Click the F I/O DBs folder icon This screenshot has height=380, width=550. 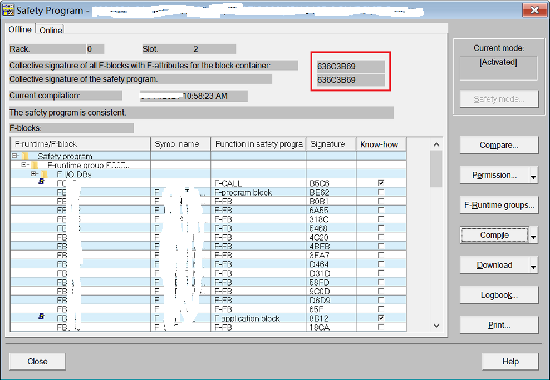[44, 174]
